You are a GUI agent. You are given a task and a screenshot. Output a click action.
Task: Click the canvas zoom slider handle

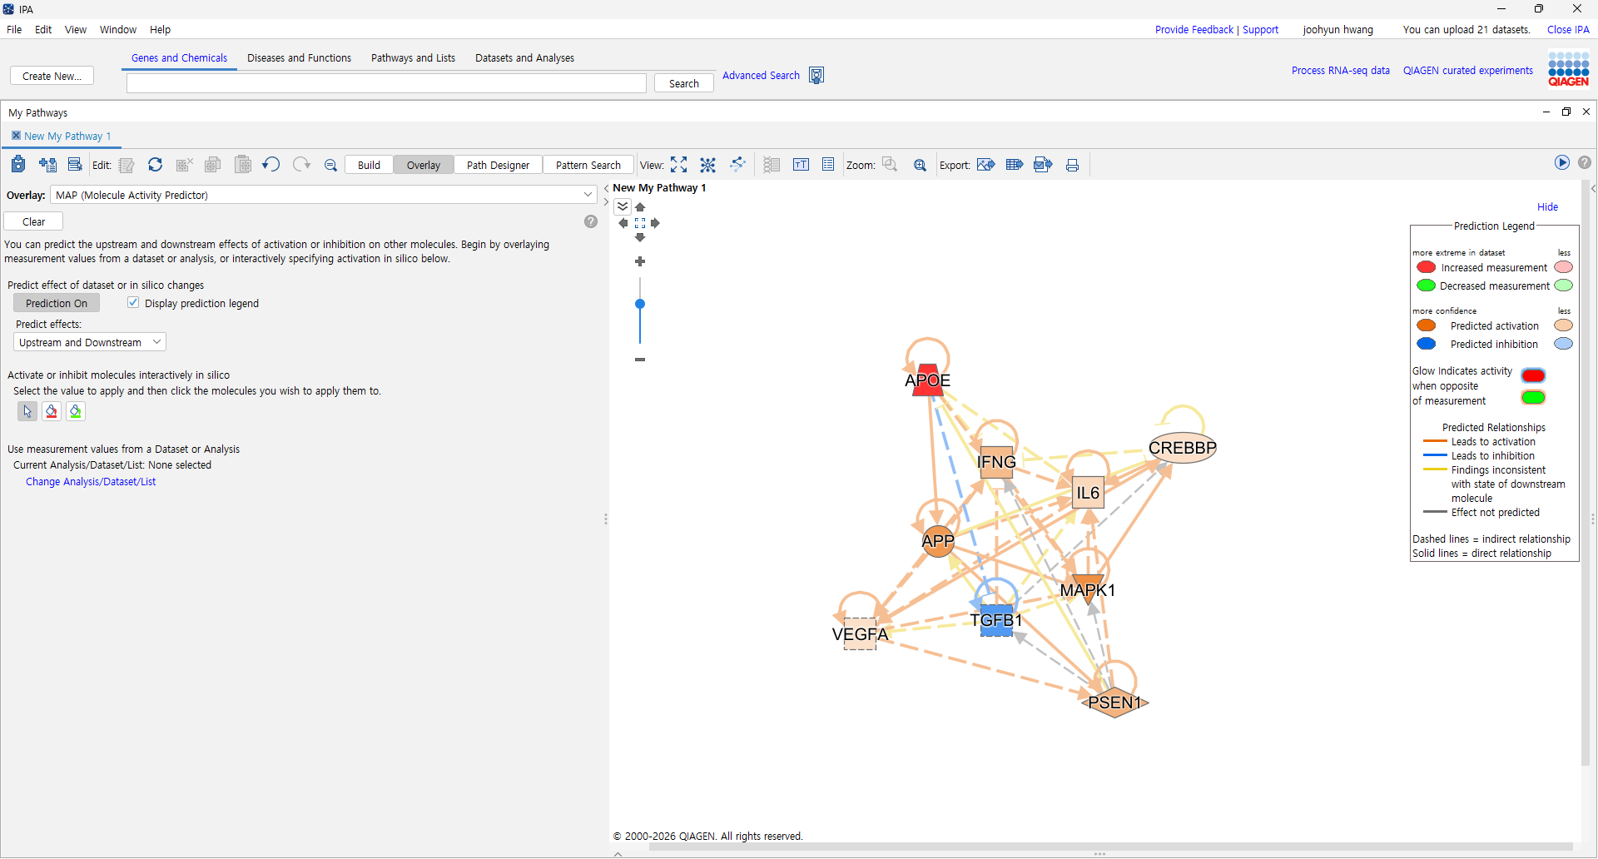[640, 304]
